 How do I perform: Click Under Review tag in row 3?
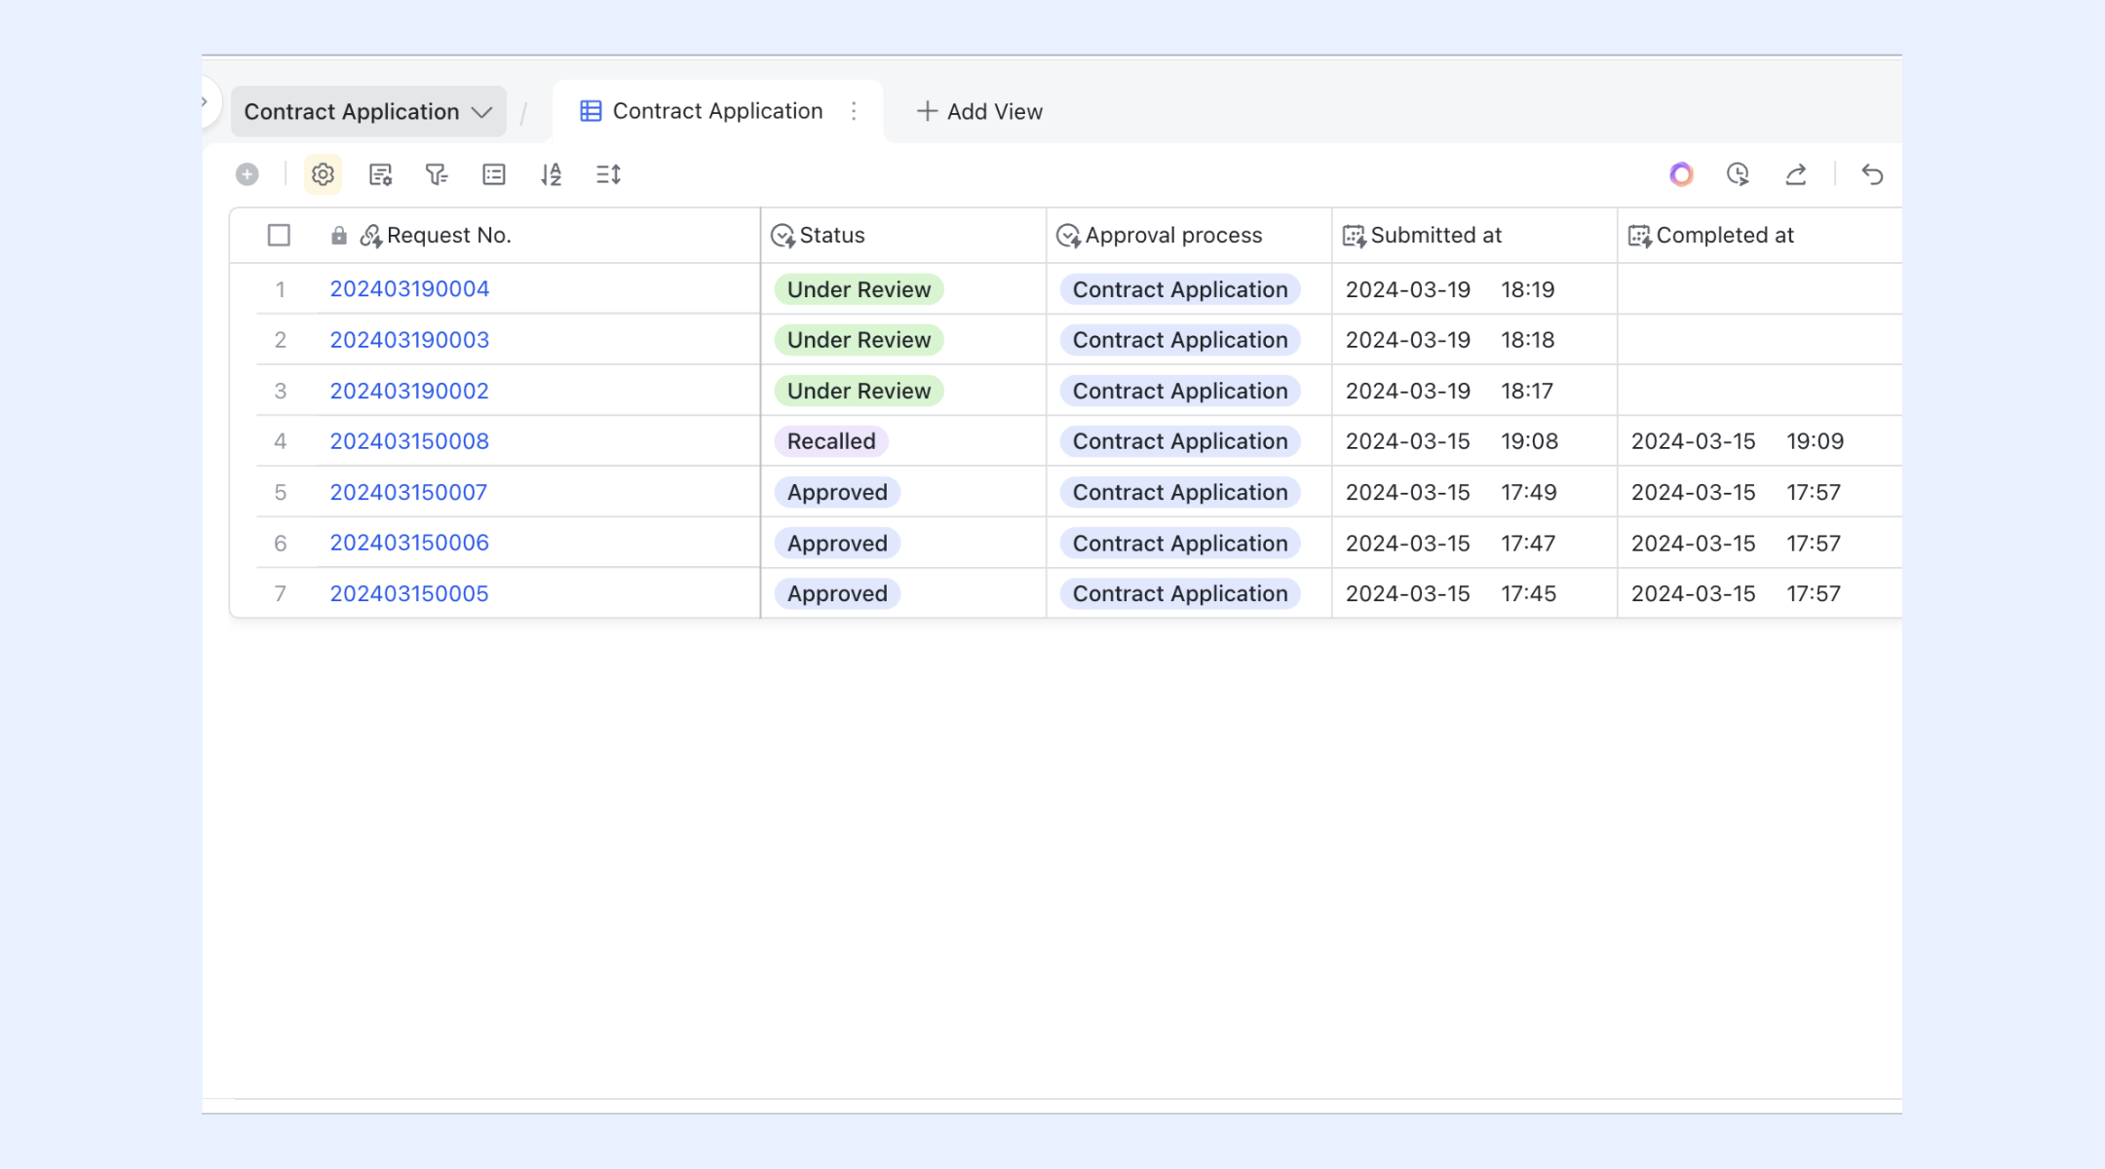click(859, 391)
